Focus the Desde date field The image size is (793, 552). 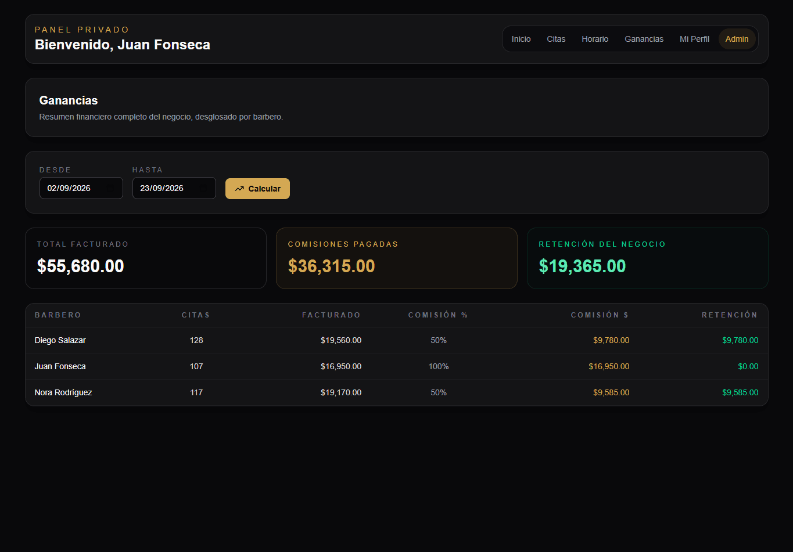pyautogui.click(x=81, y=188)
